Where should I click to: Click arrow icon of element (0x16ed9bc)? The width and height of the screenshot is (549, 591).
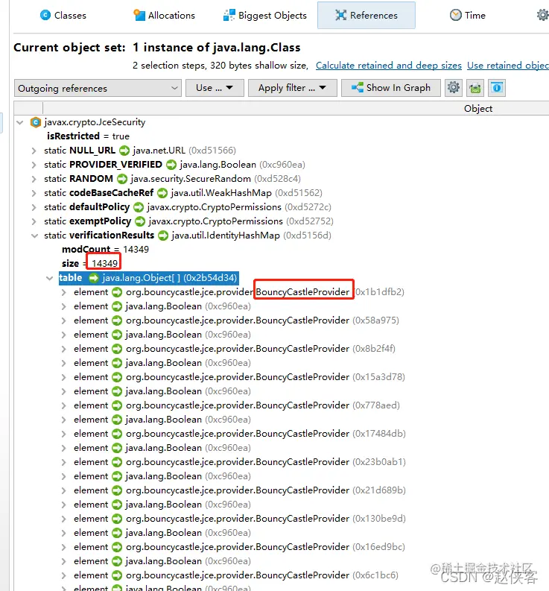117,547
